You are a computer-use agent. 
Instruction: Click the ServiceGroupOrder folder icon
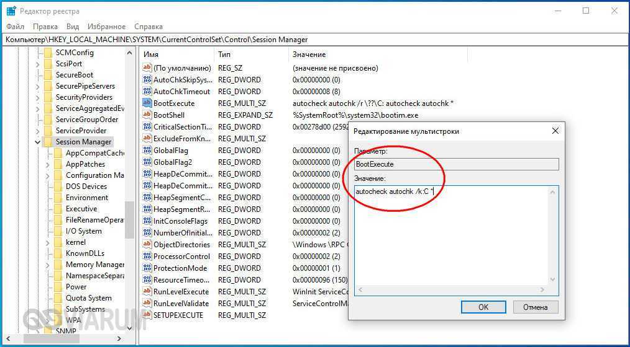tap(48, 120)
